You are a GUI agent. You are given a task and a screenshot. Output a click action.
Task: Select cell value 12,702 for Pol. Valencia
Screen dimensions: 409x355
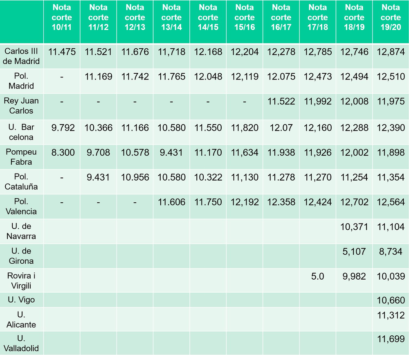click(x=354, y=202)
